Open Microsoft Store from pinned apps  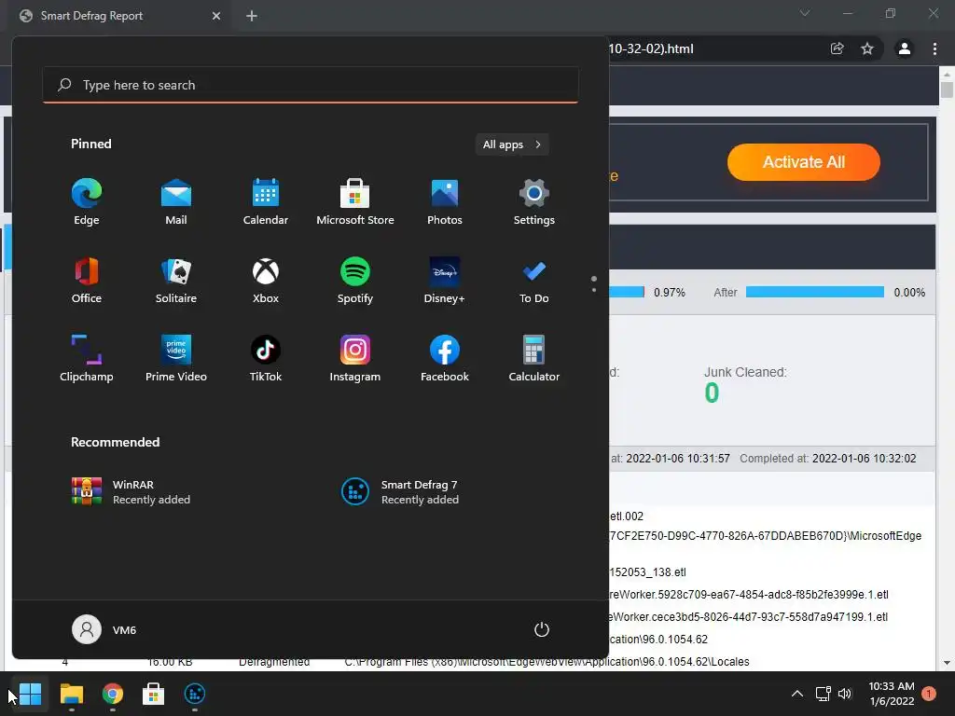(x=355, y=202)
